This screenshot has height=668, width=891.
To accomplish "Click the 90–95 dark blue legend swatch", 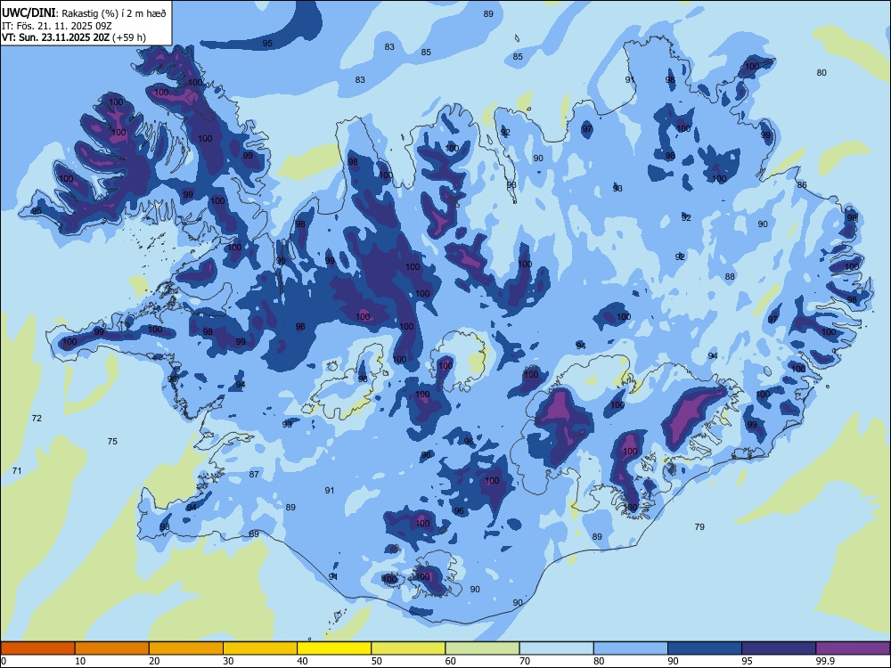I will click(x=705, y=648).
